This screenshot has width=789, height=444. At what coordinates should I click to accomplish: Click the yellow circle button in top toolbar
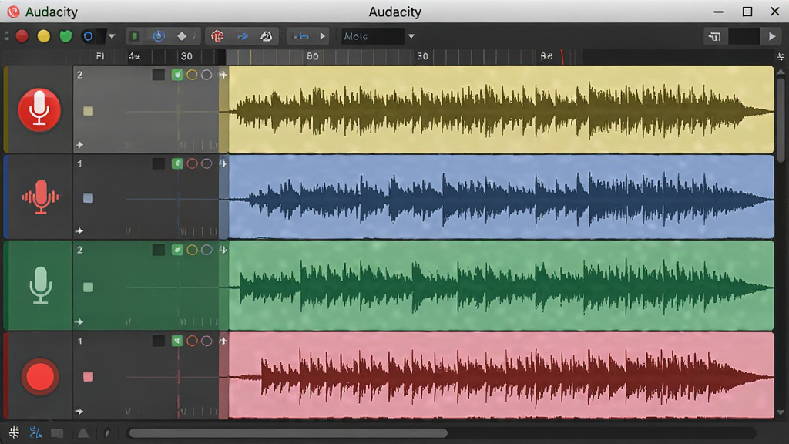(x=44, y=36)
